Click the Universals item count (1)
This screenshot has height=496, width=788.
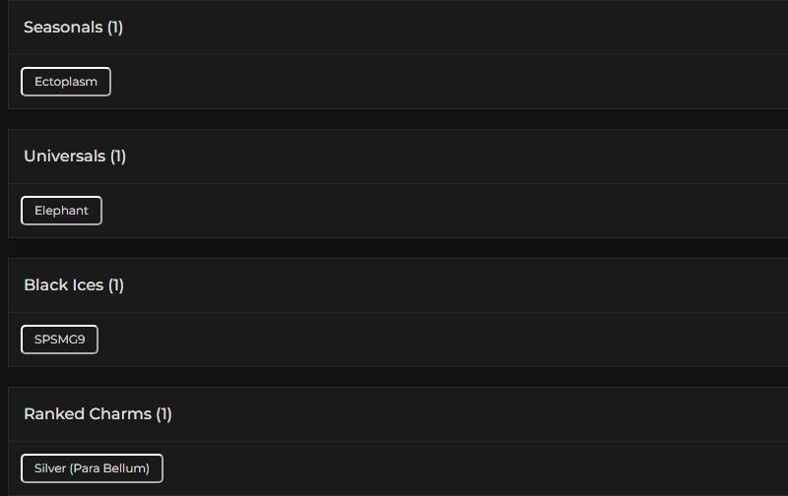coord(118,156)
